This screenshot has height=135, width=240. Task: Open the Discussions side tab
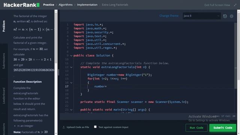tap(4, 129)
